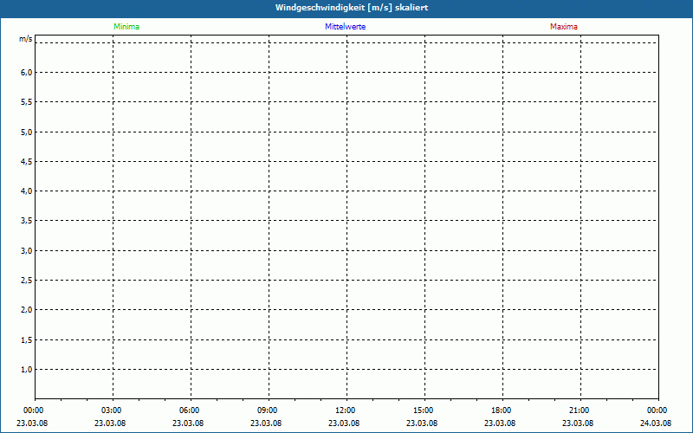Click the 4,5 y-axis value
This screenshot has width=693, height=433.
coord(27,162)
